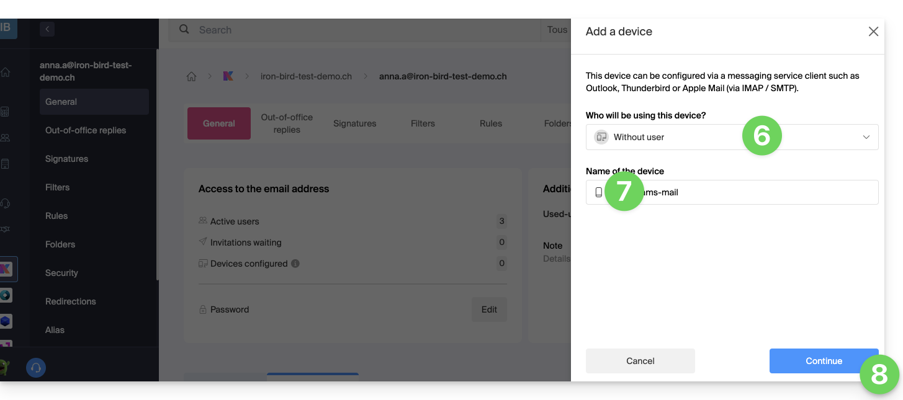Open the Signatures tab
Viewport: 903px width, 400px height.
(354, 123)
